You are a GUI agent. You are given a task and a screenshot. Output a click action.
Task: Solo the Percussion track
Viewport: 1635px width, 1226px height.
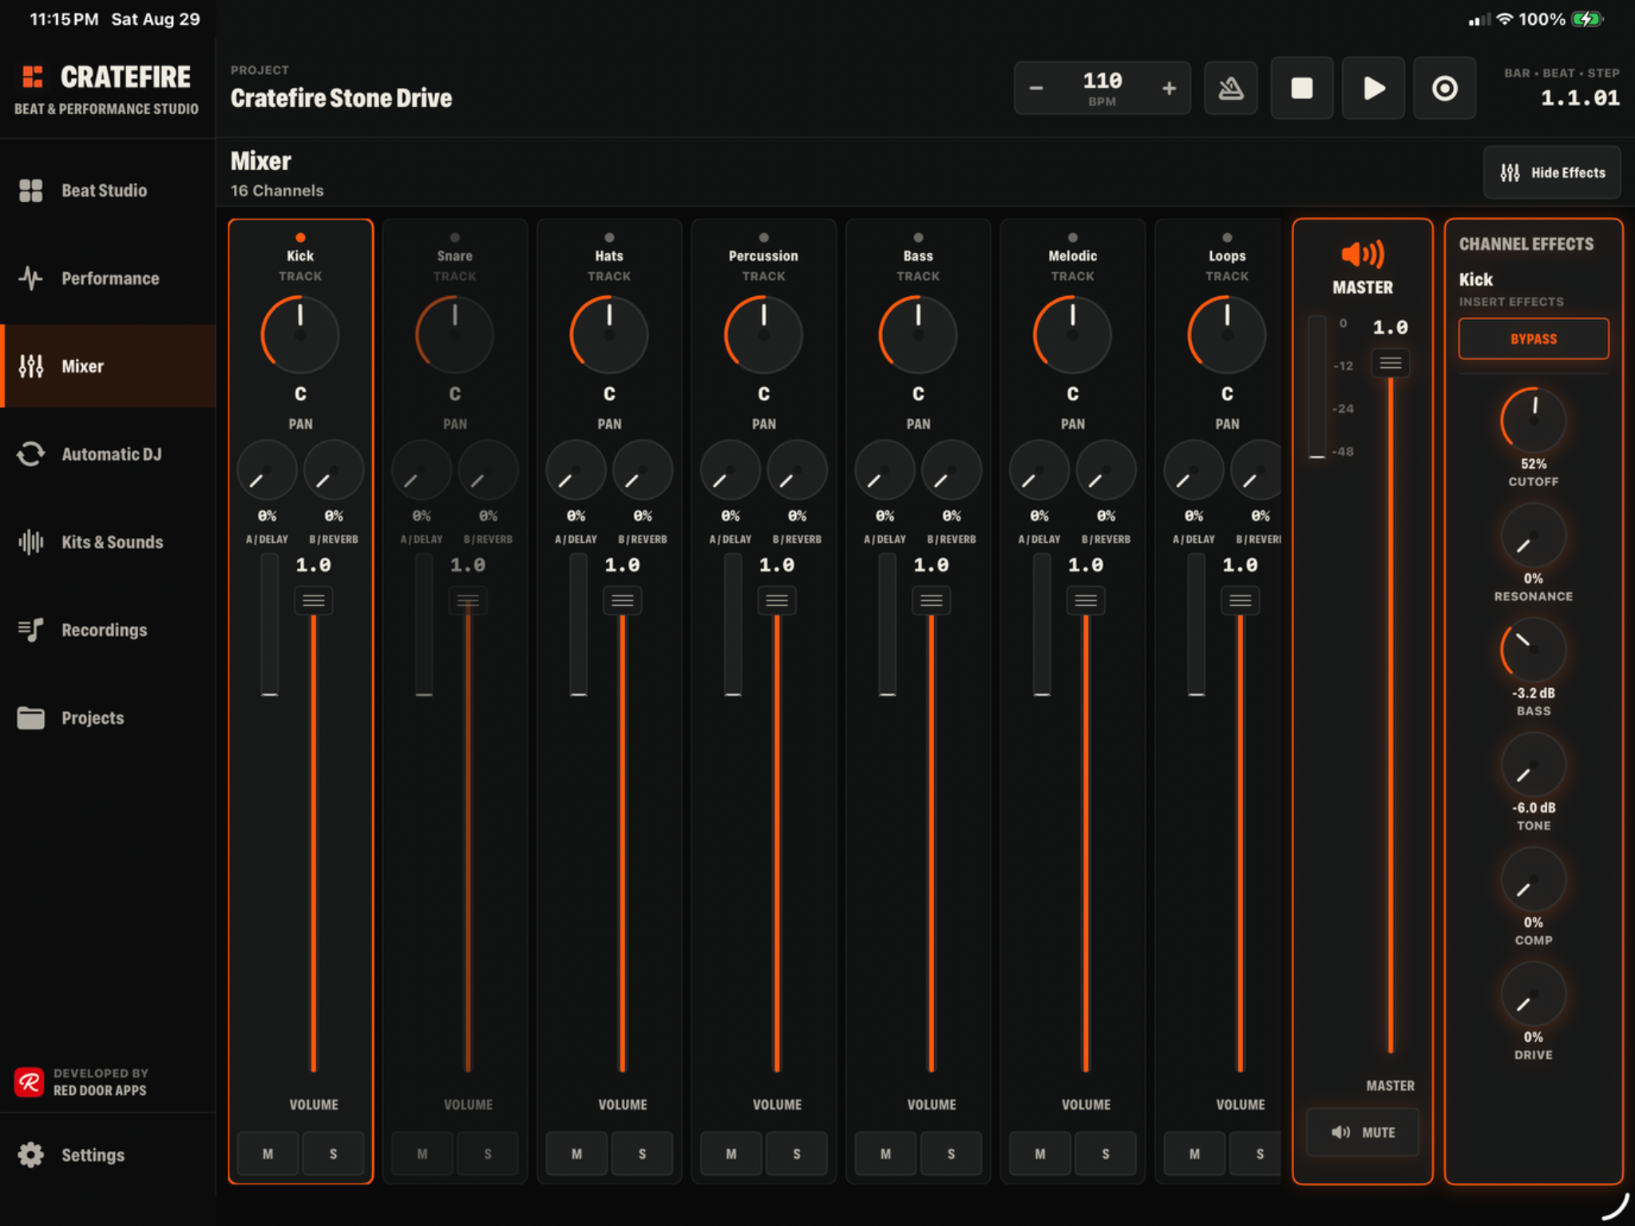click(797, 1153)
